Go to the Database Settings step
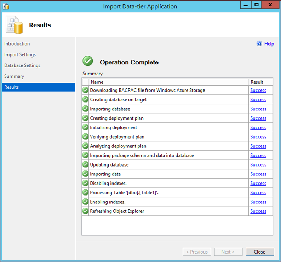Screen dimensions: 281x262 click(x=22, y=65)
